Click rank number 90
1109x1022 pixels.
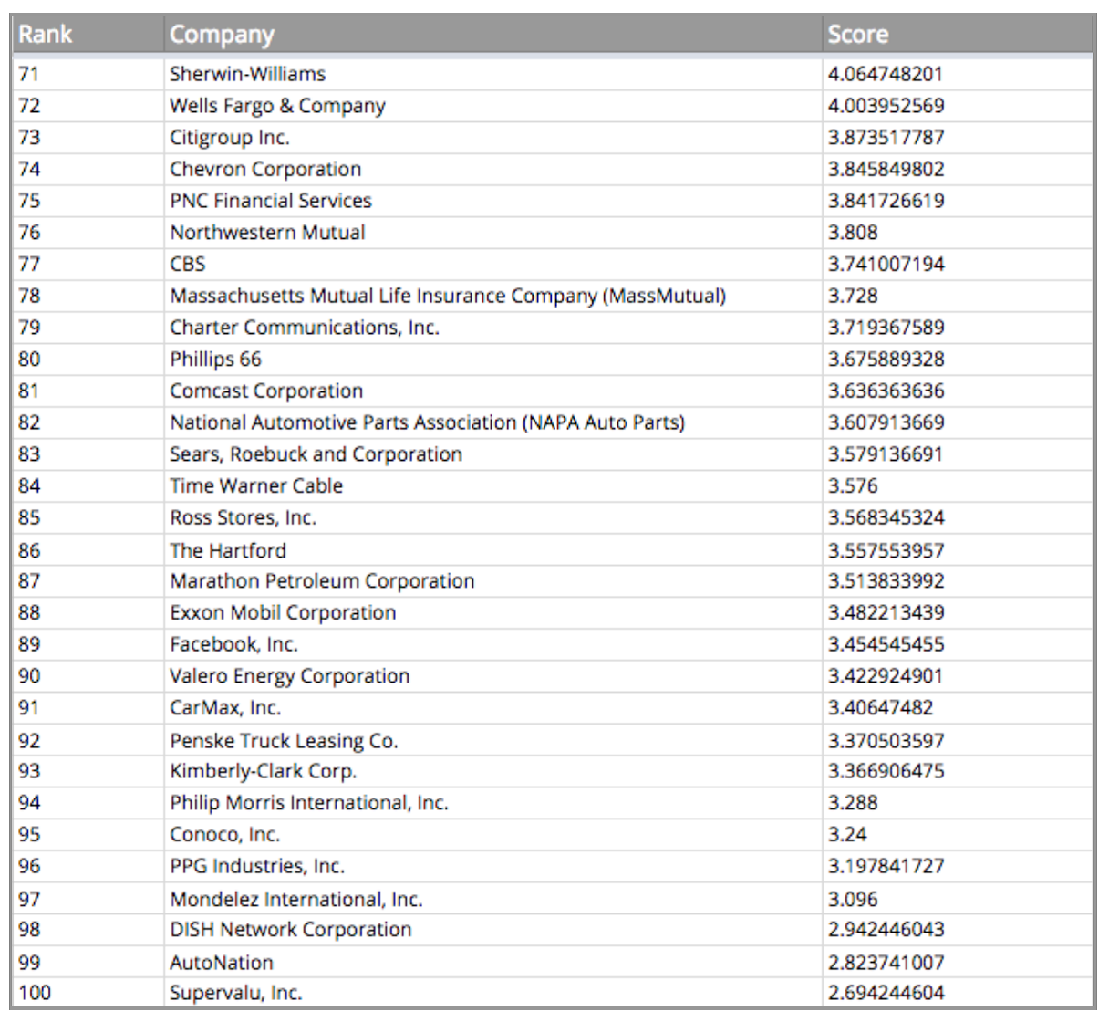click(29, 676)
